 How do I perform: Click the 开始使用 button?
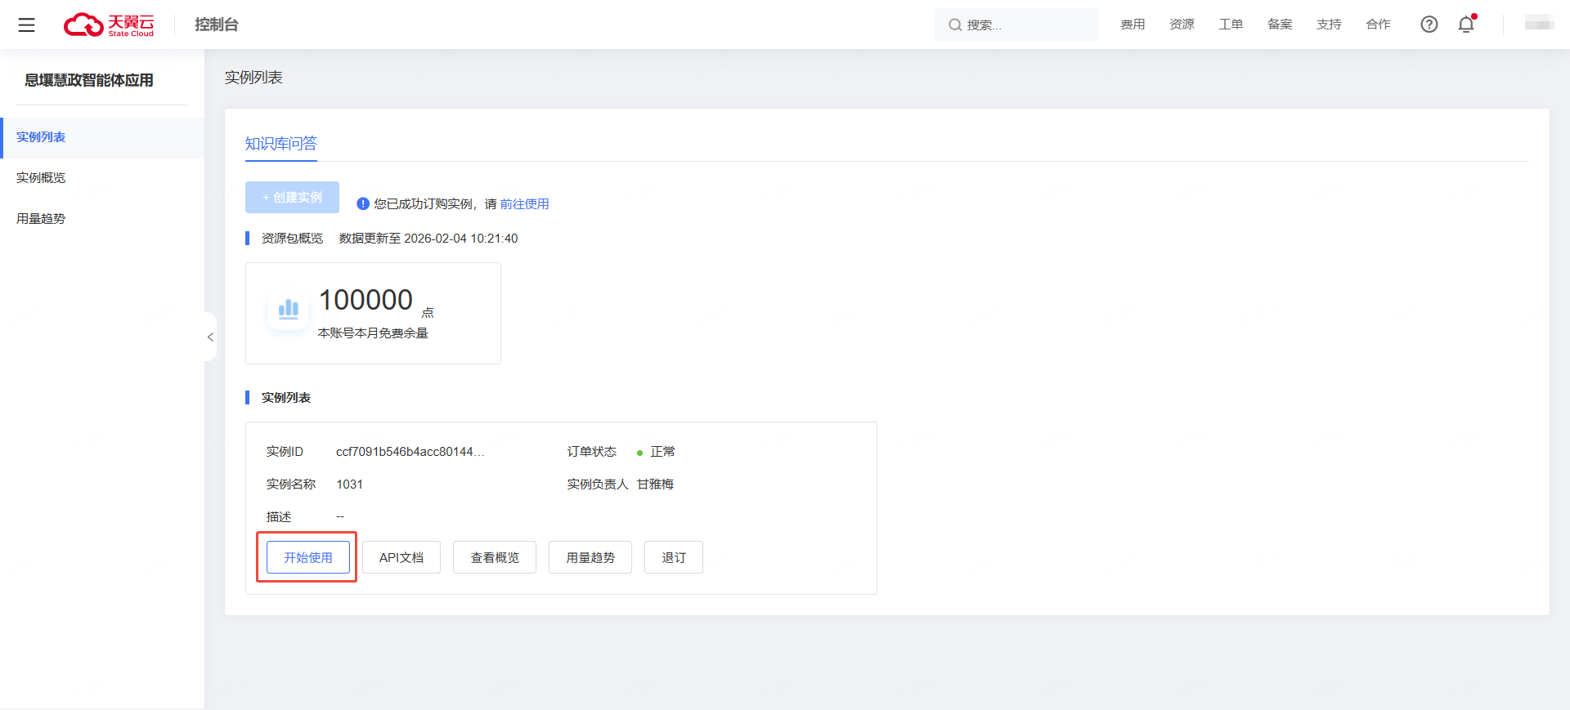308,557
